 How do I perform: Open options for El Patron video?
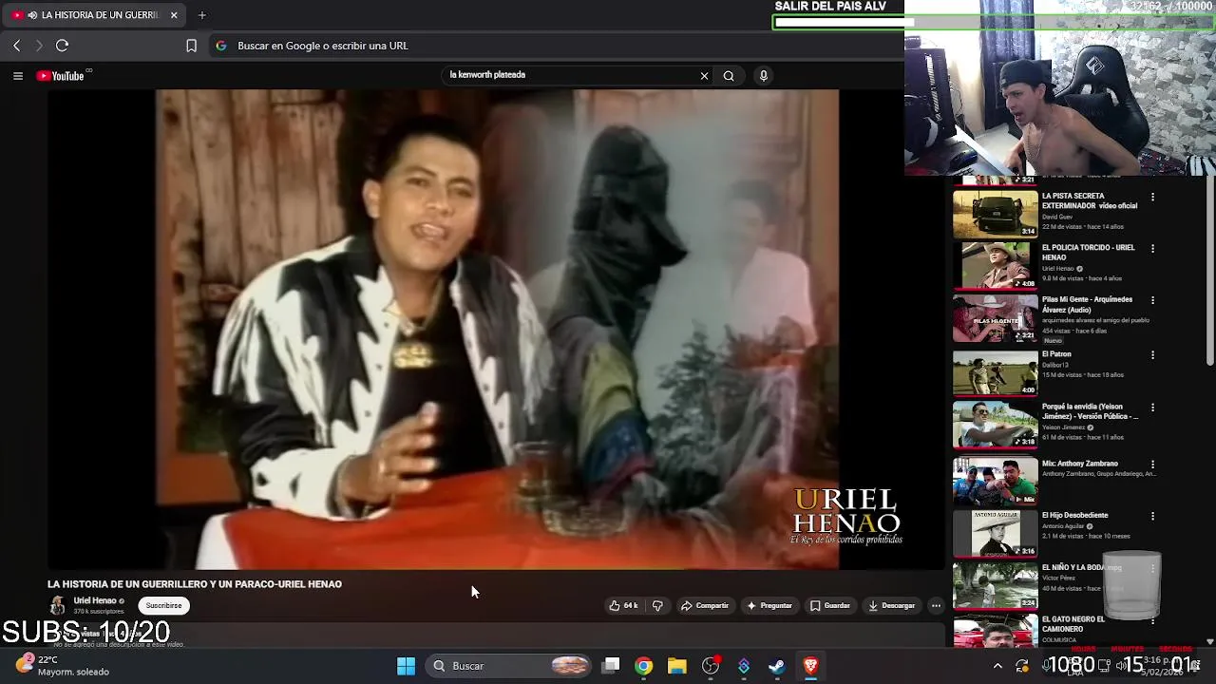[x=1152, y=355]
